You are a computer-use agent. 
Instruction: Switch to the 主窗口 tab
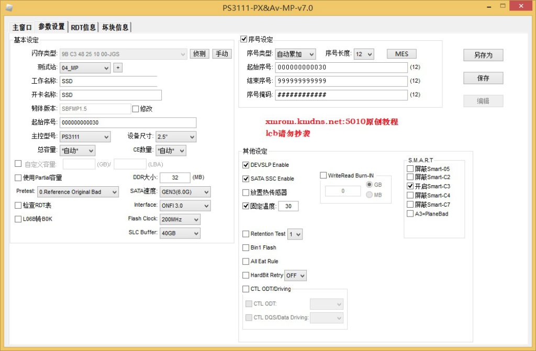point(23,27)
